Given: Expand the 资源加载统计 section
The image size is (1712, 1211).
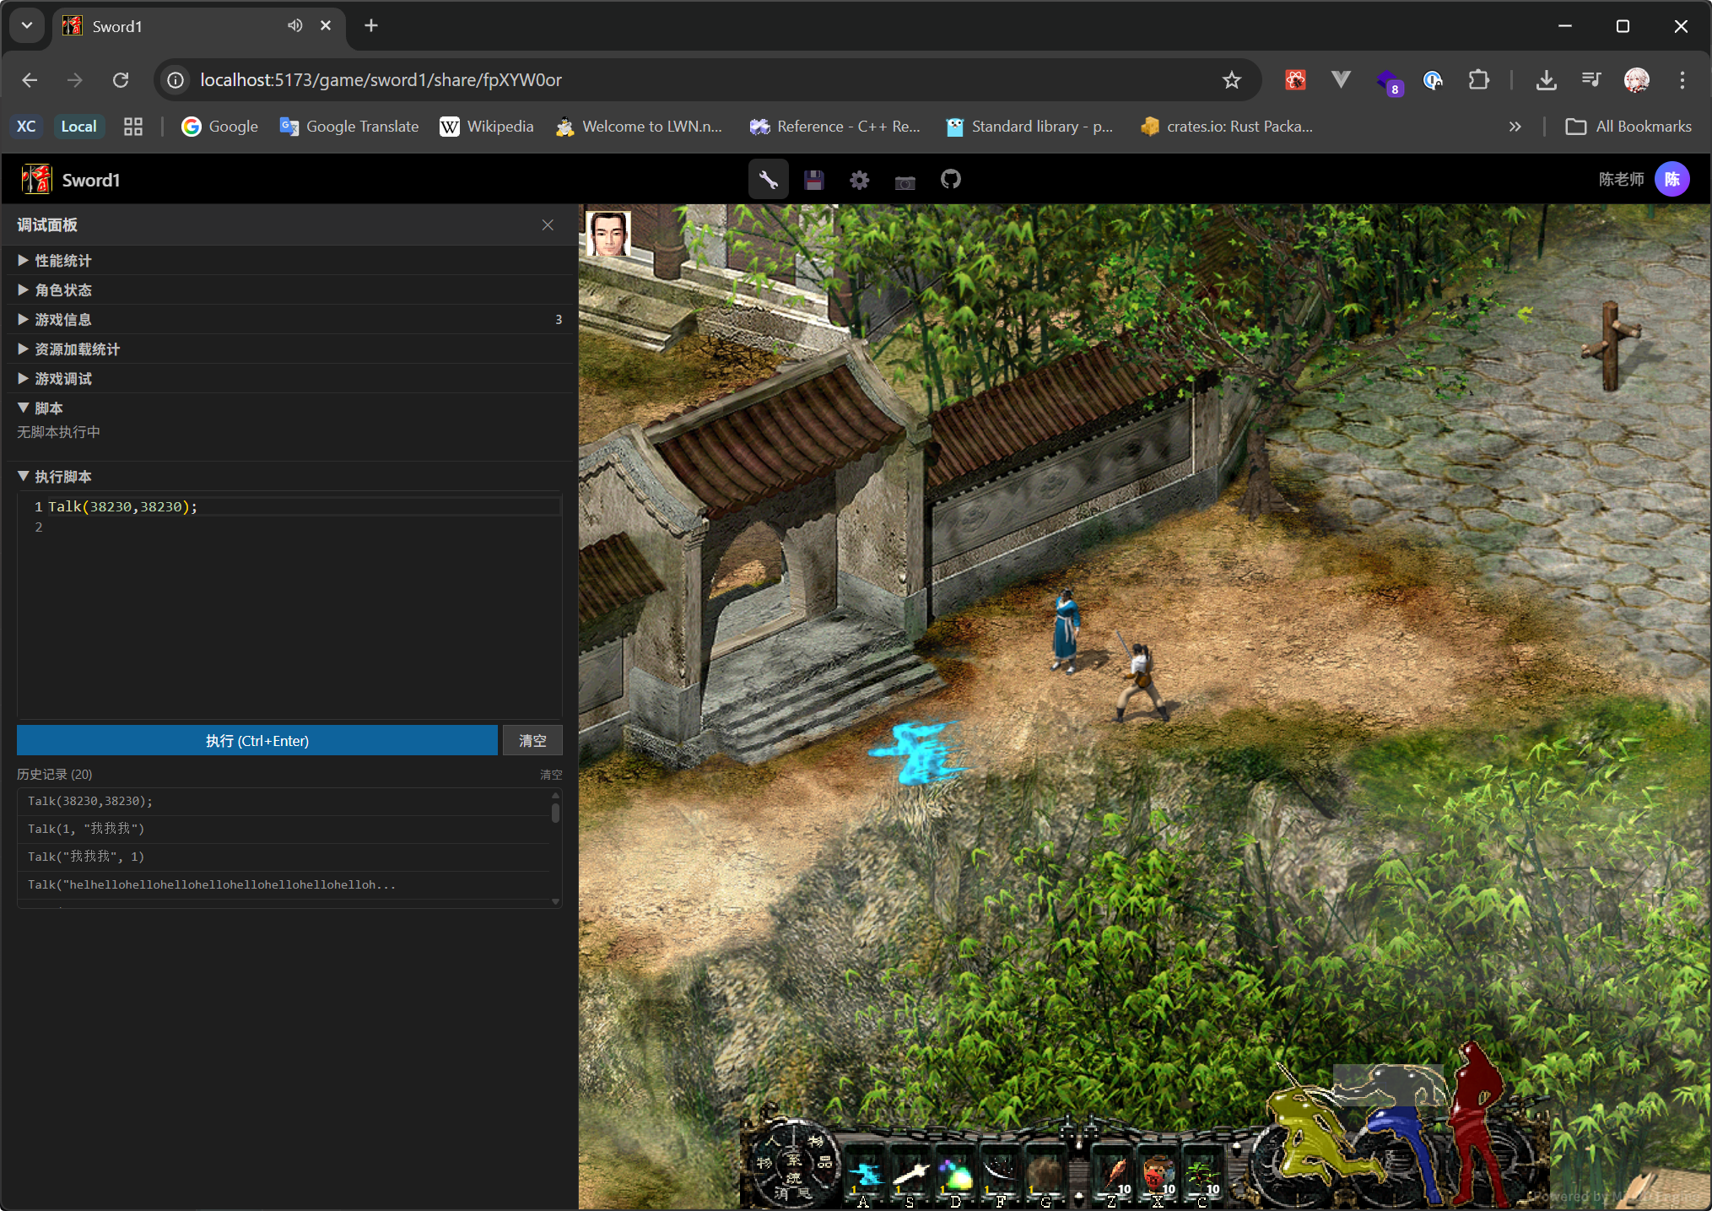Looking at the screenshot, I should coord(289,349).
